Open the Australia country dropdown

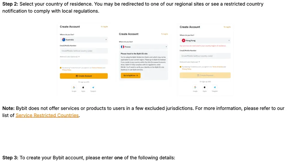(x=84, y=40)
